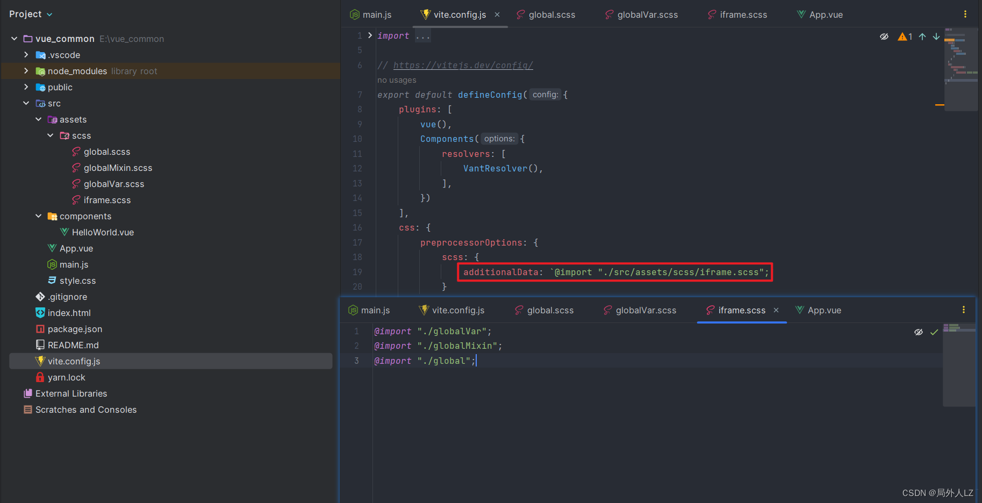Open bottom editor tab options menu

(x=964, y=310)
